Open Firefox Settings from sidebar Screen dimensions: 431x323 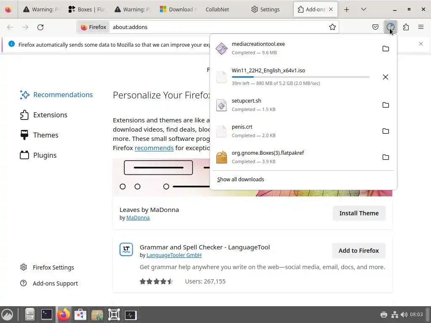pyautogui.click(x=47, y=267)
